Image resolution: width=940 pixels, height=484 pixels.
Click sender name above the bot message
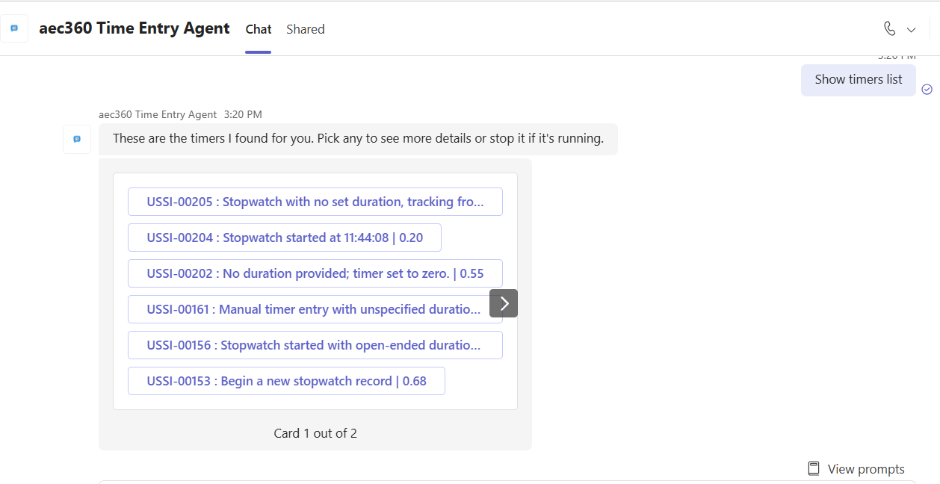(x=158, y=114)
